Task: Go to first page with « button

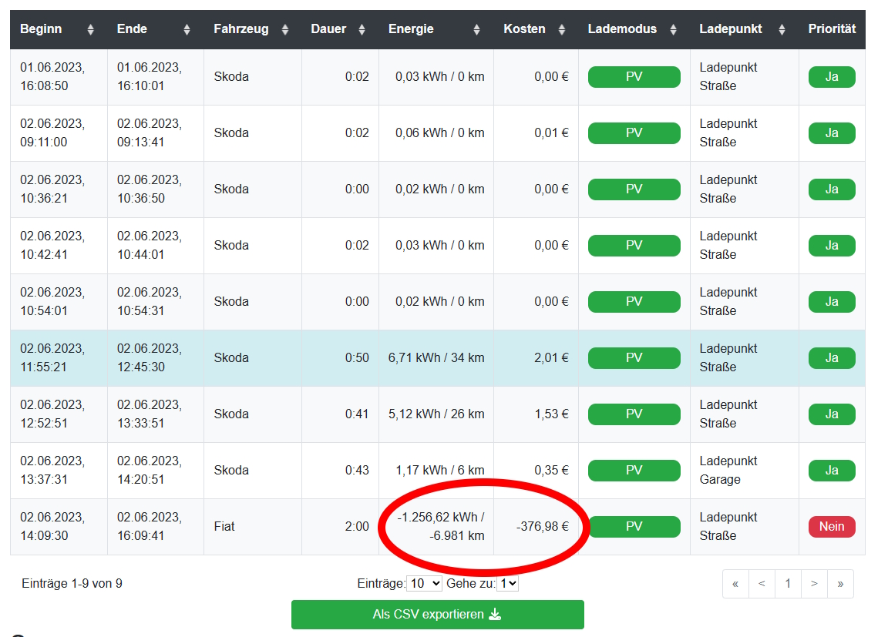Action: tap(735, 584)
